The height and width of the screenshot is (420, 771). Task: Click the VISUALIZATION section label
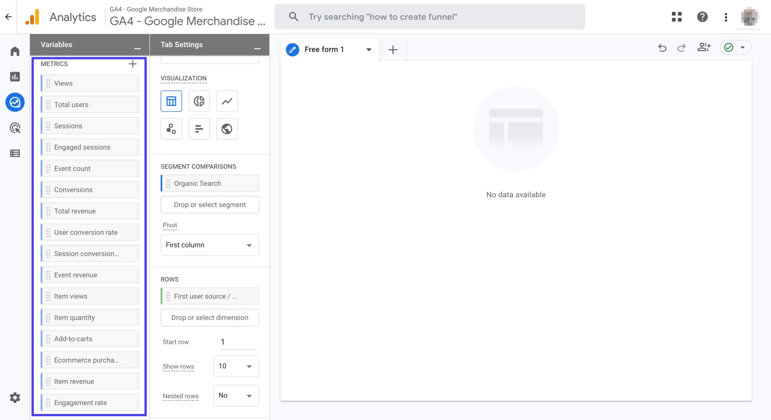184,78
